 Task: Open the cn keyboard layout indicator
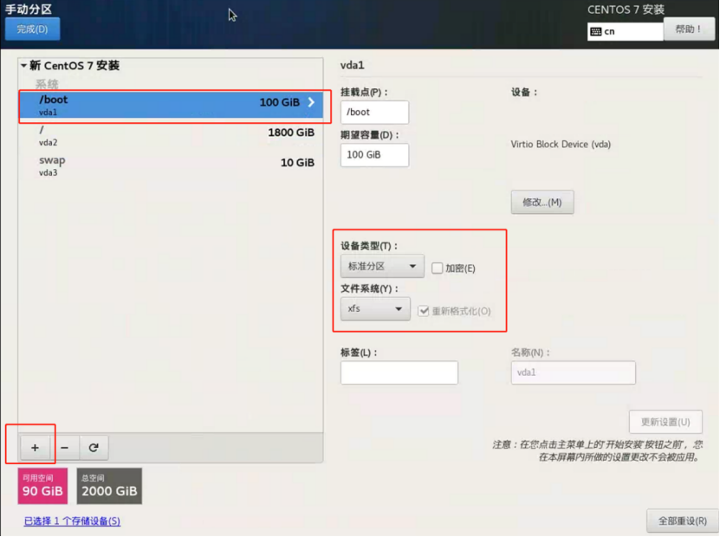pyautogui.click(x=625, y=31)
